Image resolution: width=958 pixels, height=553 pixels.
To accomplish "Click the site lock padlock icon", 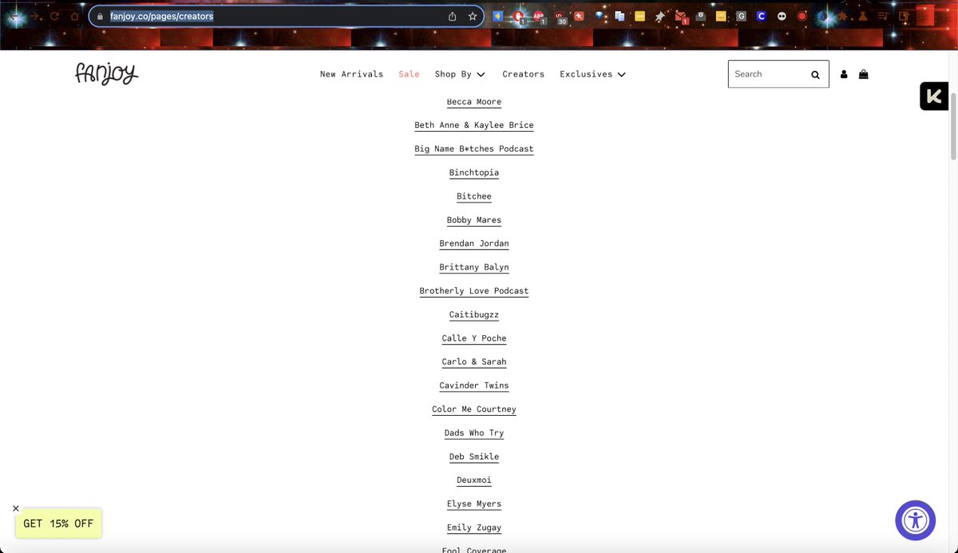I will click(100, 16).
